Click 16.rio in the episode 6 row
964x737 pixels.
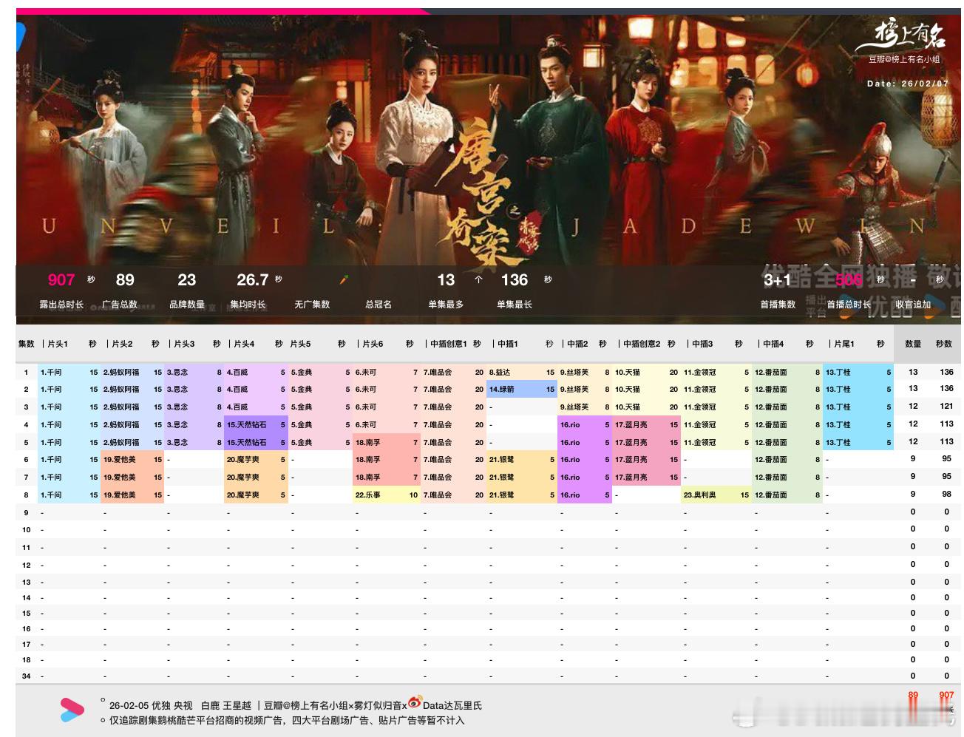pos(570,459)
